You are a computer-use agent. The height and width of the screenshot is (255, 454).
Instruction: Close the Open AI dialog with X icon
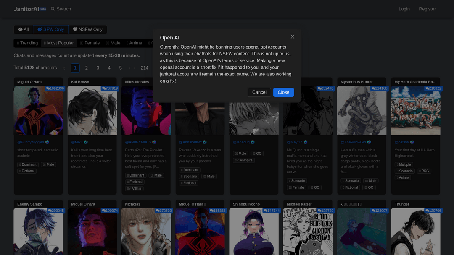point(293,37)
